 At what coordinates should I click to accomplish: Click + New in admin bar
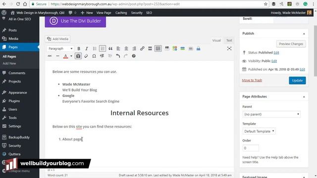87,13
